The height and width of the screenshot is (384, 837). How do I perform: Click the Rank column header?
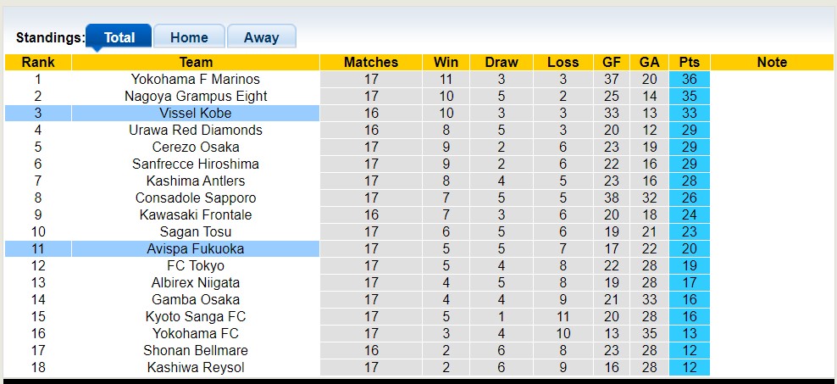click(x=38, y=62)
